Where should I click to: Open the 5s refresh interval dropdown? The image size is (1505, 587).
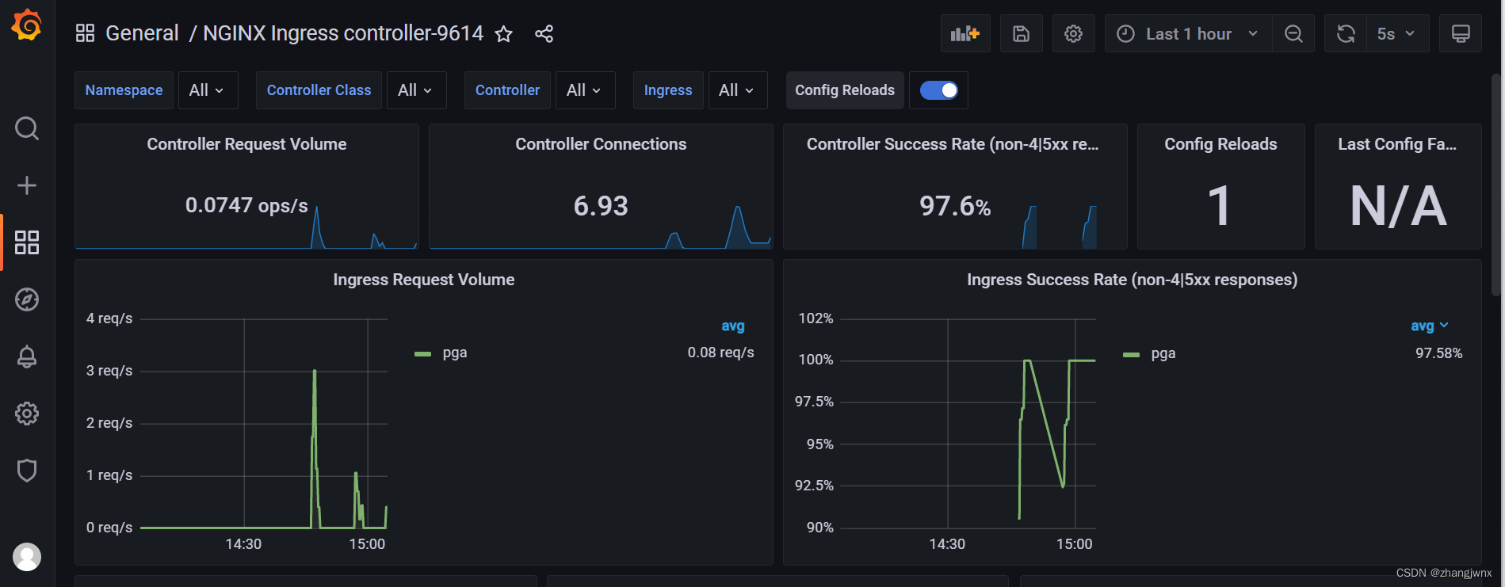point(1397,33)
